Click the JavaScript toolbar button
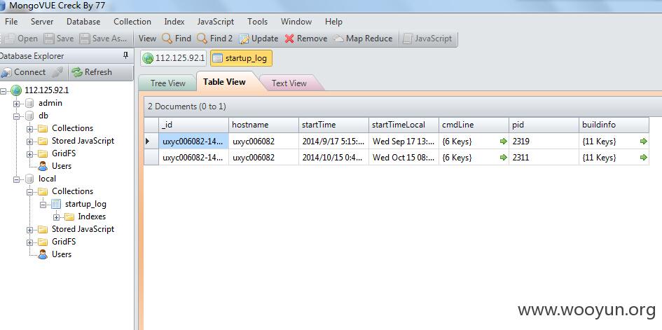 (x=427, y=39)
